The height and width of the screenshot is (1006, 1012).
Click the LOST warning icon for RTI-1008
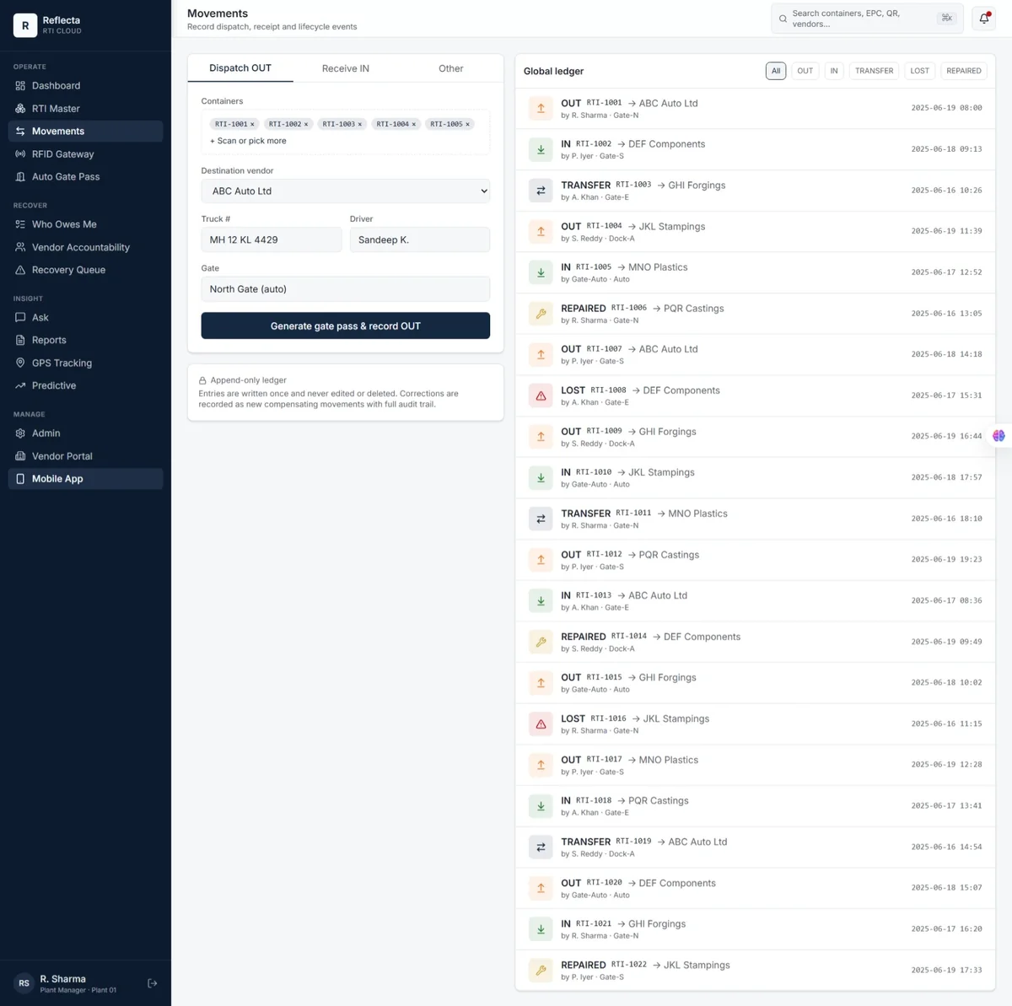tap(541, 395)
